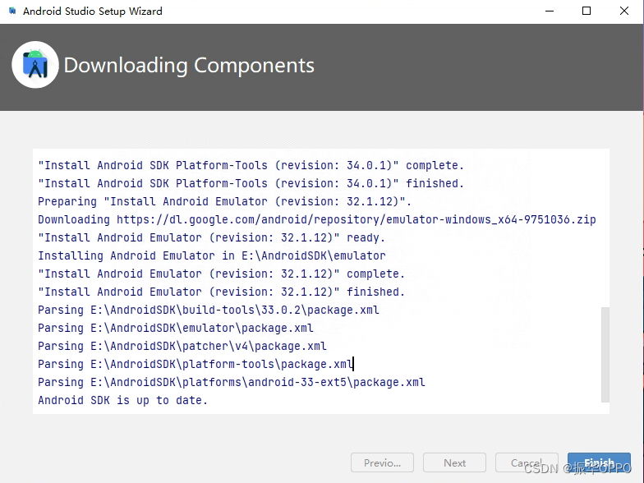
Task: Click 'Parsing E:\AndroidSDK\platform-tools\package.xml' line
Action: [195, 364]
